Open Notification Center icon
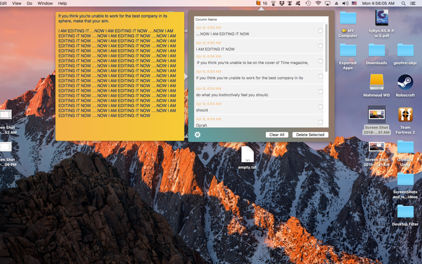422x264 pixels. click(x=413, y=3)
